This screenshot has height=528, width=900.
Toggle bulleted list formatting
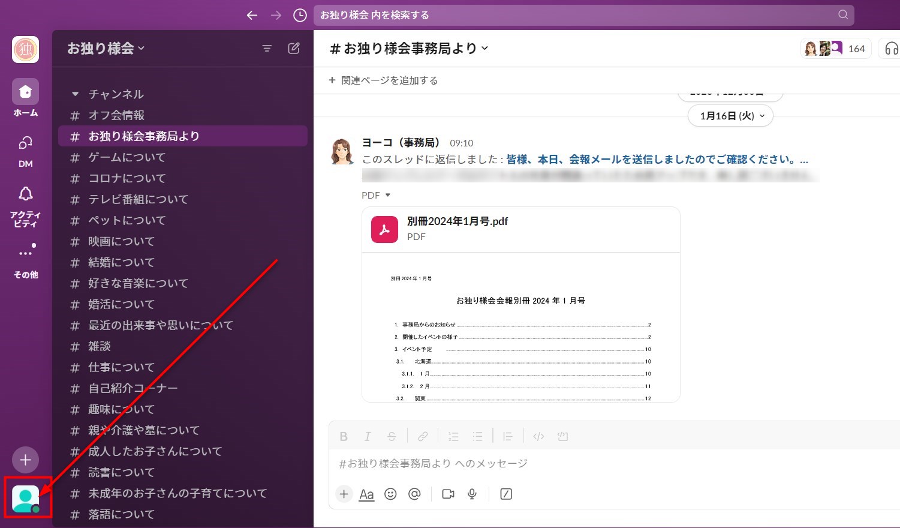477,436
